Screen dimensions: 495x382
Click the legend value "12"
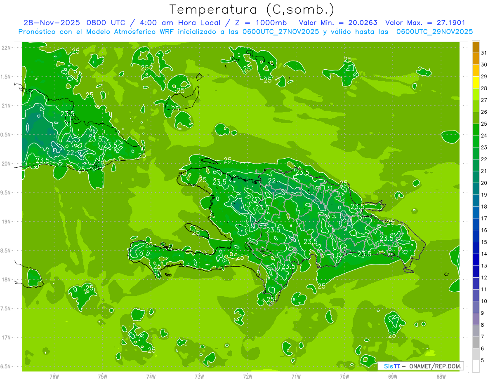coord(484,278)
